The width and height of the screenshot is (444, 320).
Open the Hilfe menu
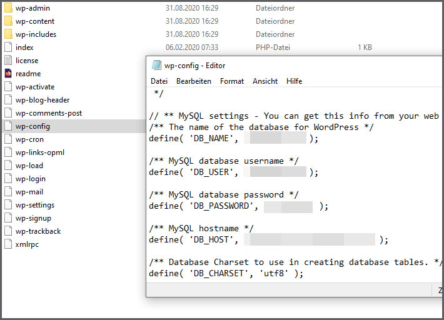point(294,81)
